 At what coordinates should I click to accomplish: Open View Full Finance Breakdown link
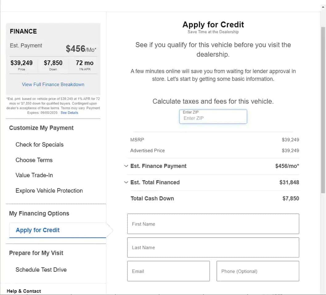click(x=53, y=84)
